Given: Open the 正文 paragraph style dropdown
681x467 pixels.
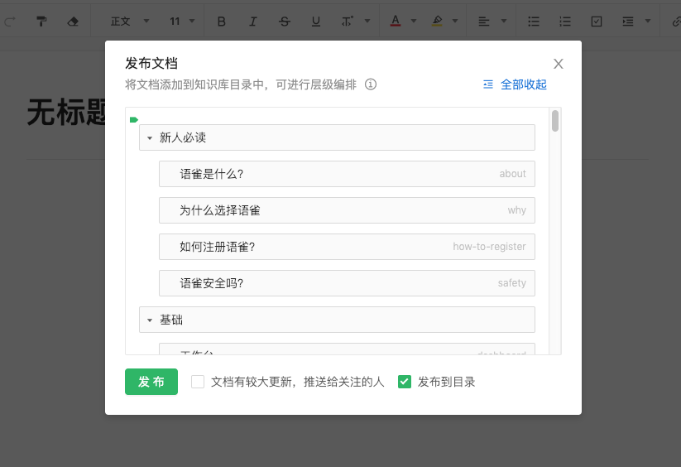Looking at the screenshot, I should 130,21.
